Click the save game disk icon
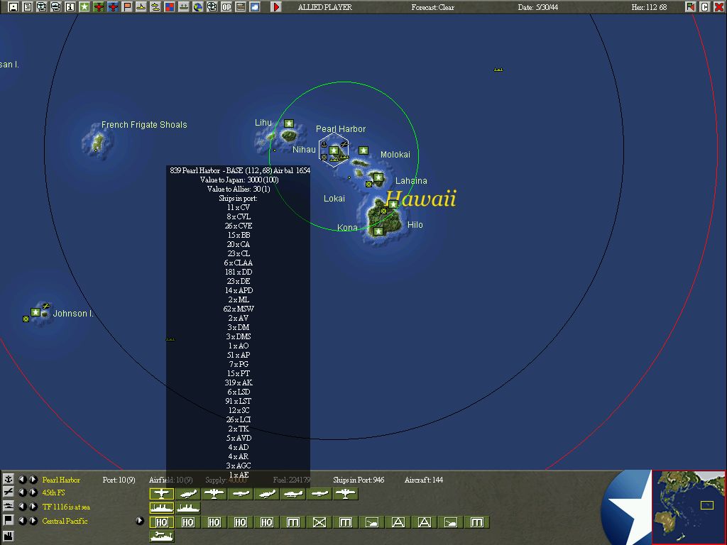This screenshot has width=727, height=545. coord(13,7)
